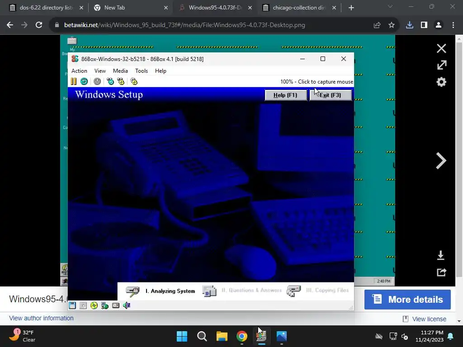Open the Help menu in 86Box
Image resolution: width=463 pixels, height=347 pixels.
click(161, 71)
